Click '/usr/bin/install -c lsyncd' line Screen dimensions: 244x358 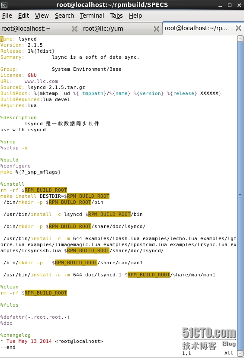(73, 214)
